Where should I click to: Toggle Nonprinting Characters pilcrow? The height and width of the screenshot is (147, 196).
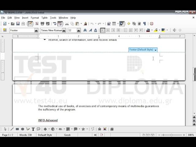pos(145,24)
